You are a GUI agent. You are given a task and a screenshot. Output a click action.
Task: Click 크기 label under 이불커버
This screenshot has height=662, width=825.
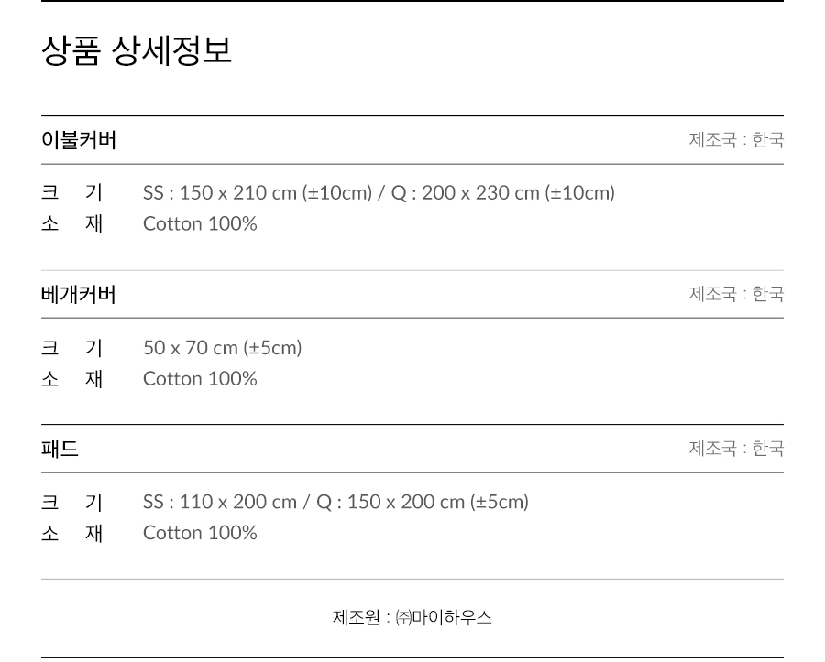click(x=72, y=193)
